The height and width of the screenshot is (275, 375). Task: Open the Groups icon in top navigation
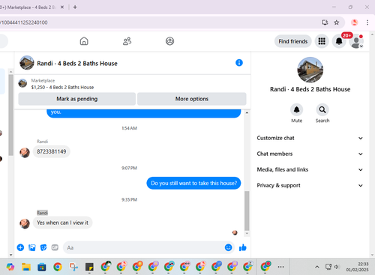click(x=169, y=41)
